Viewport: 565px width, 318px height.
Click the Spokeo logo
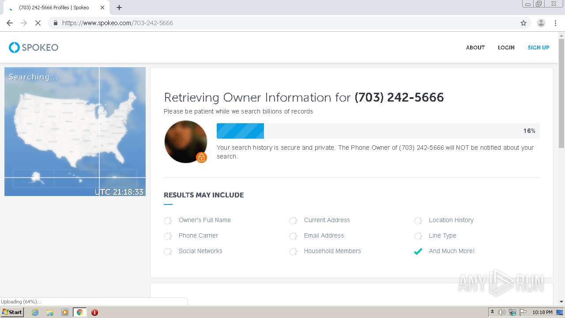(34, 47)
